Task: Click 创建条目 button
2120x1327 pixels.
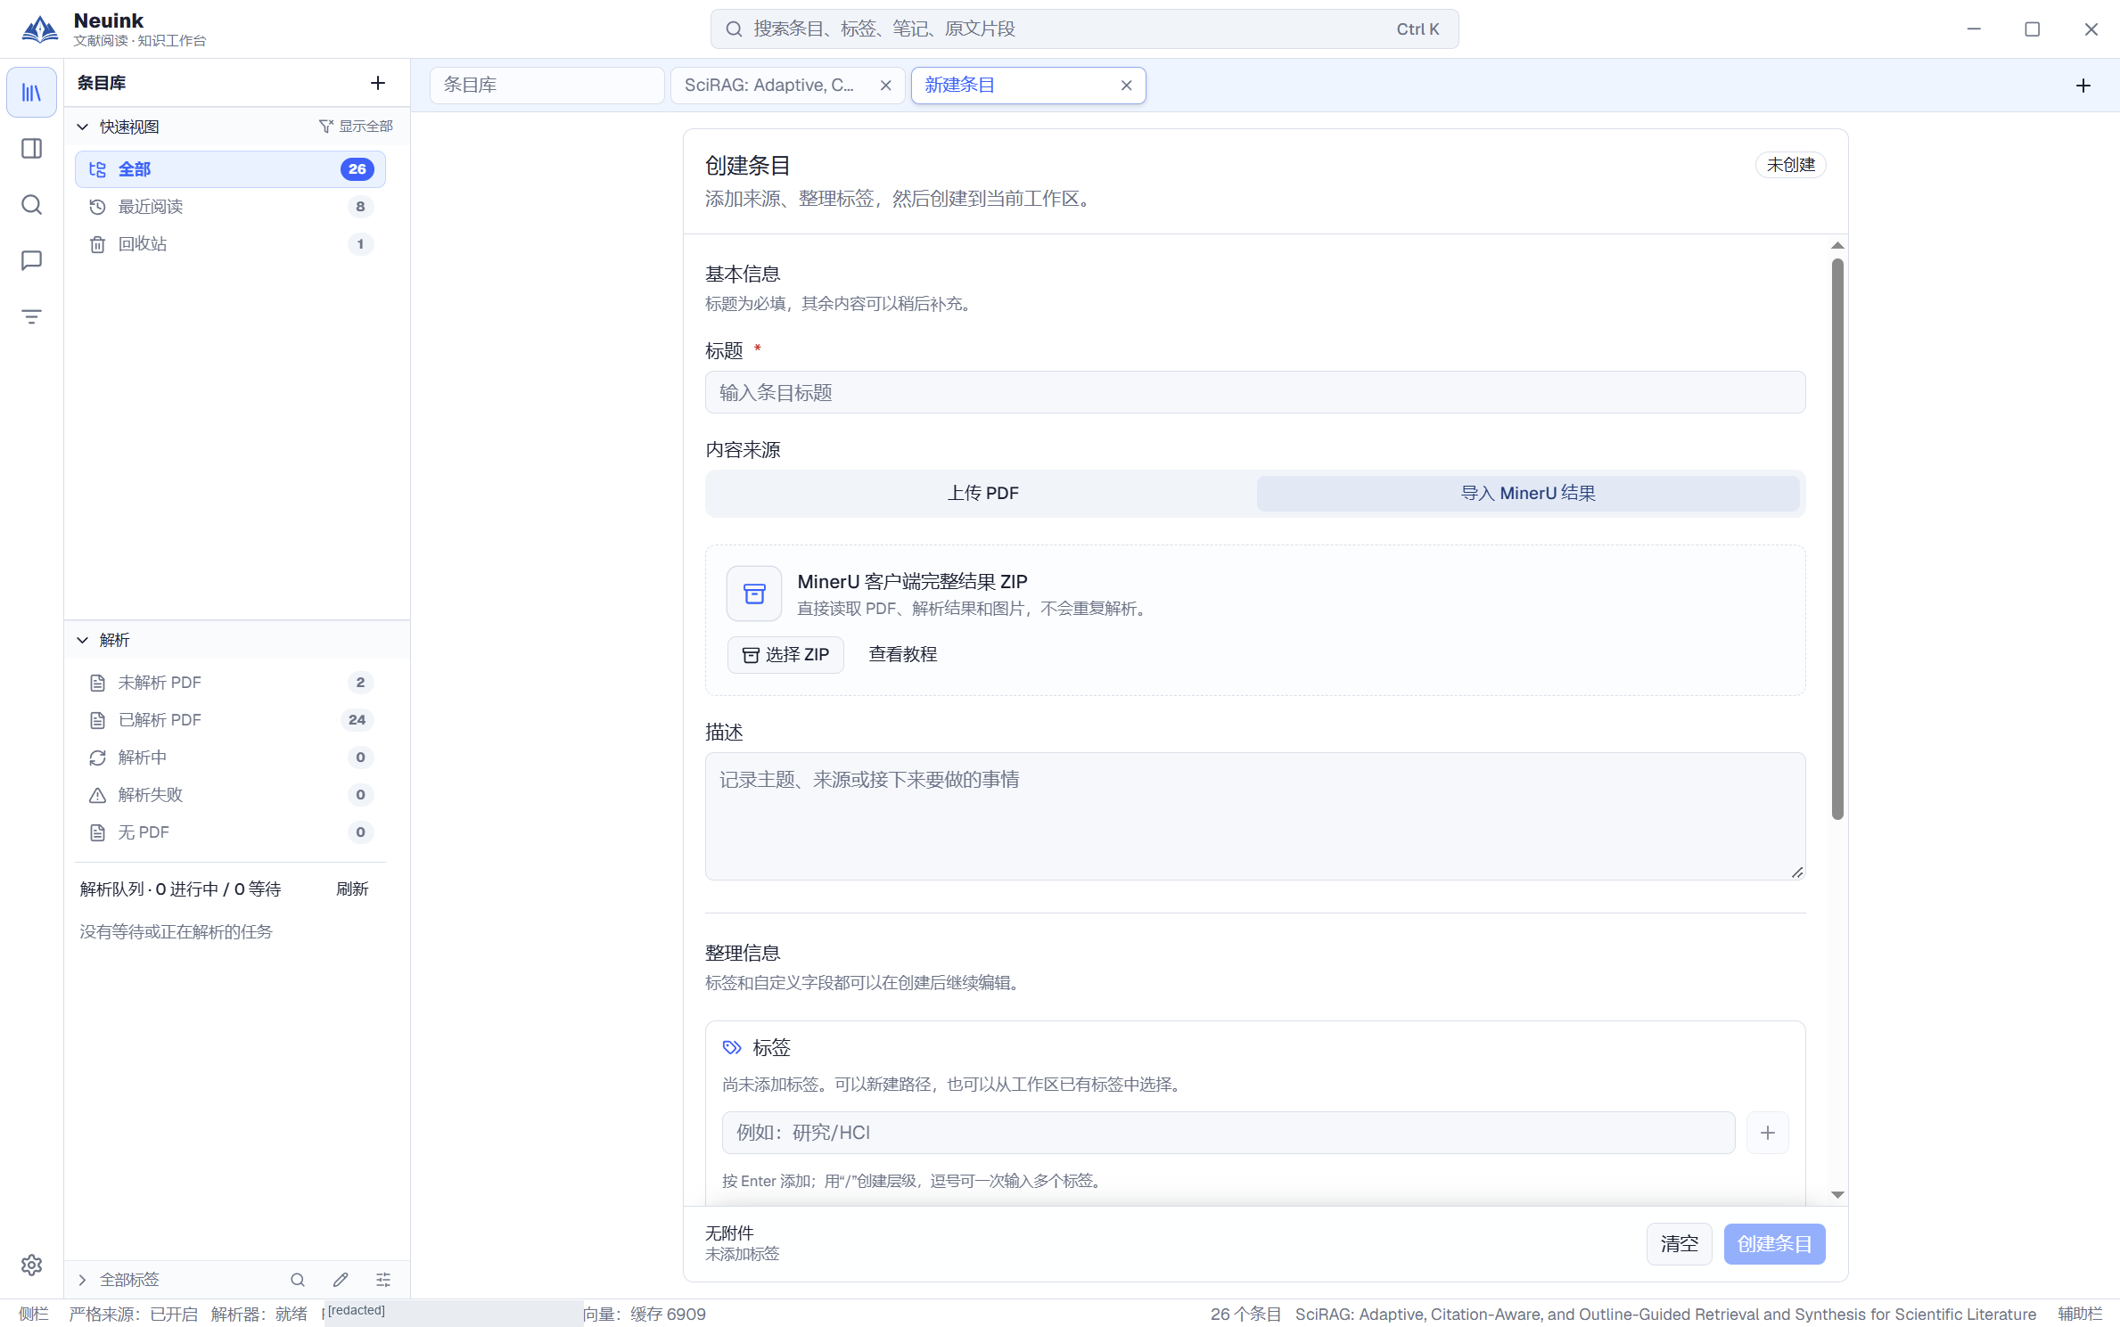Action: coord(1774,1244)
